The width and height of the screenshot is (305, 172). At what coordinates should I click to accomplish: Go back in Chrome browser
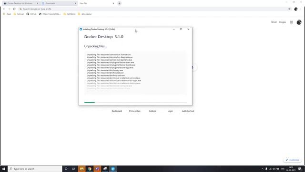tap(4, 9)
